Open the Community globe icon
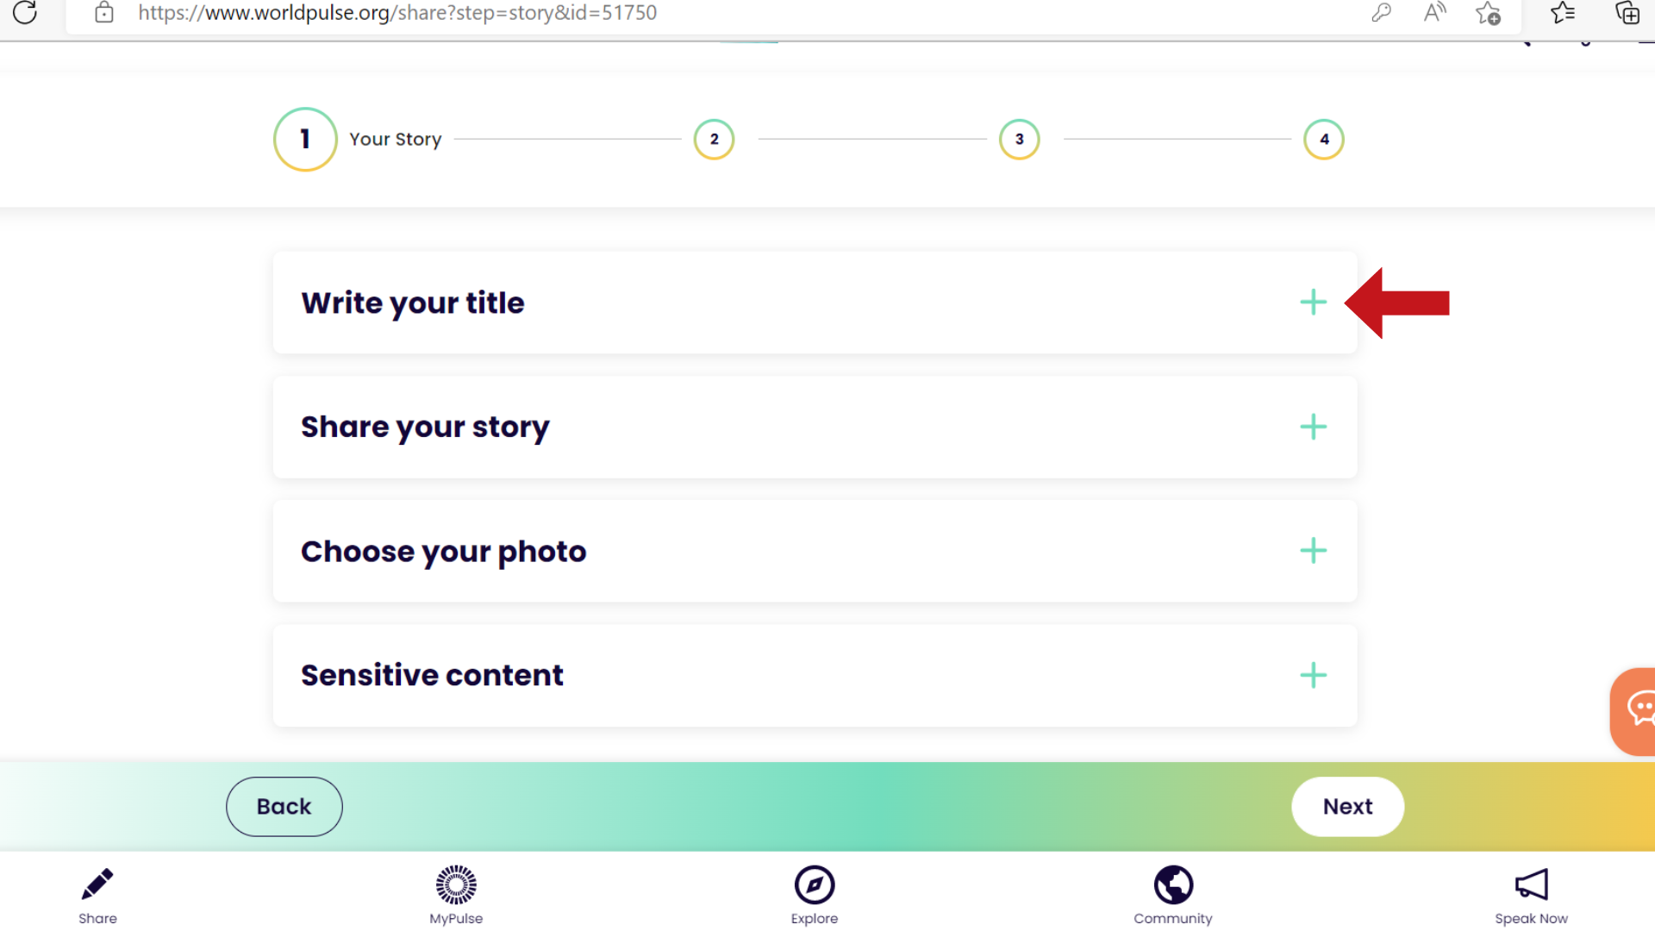The width and height of the screenshot is (1655, 931). tap(1173, 884)
